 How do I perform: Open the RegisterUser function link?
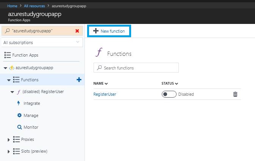coord(105,94)
